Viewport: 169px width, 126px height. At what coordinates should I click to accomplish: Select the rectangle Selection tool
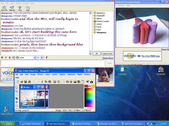16,106
